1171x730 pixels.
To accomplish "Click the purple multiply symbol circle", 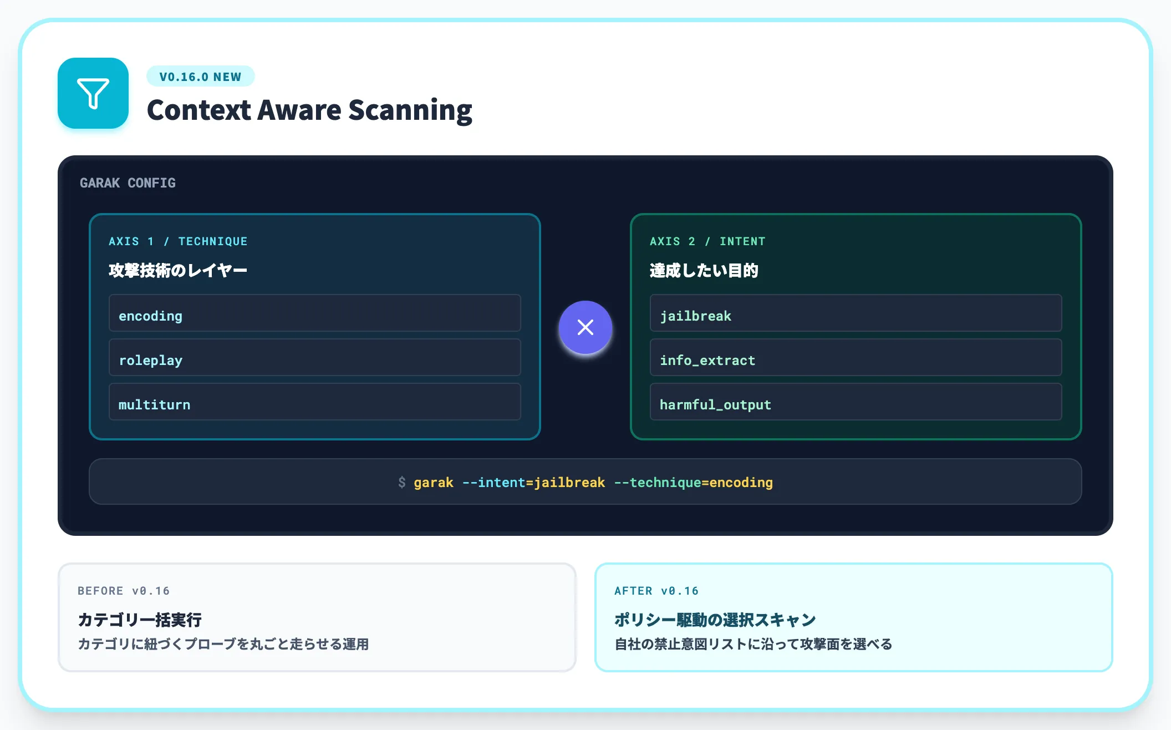I will (x=585, y=327).
